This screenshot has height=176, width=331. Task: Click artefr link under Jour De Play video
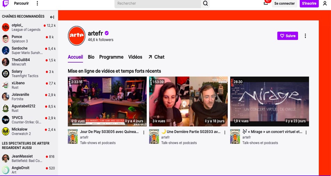coord(84,137)
